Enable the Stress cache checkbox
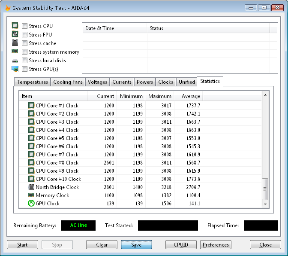This screenshot has height=256, width=288. coord(24,43)
